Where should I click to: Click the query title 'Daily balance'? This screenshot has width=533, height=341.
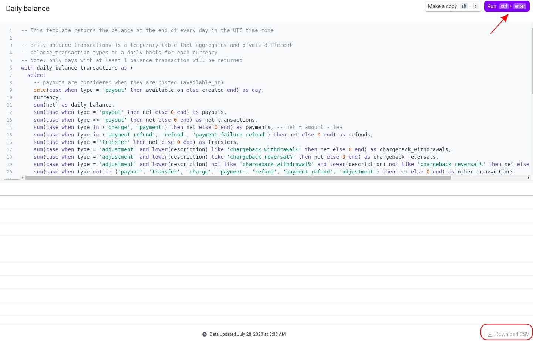tap(28, 8)
